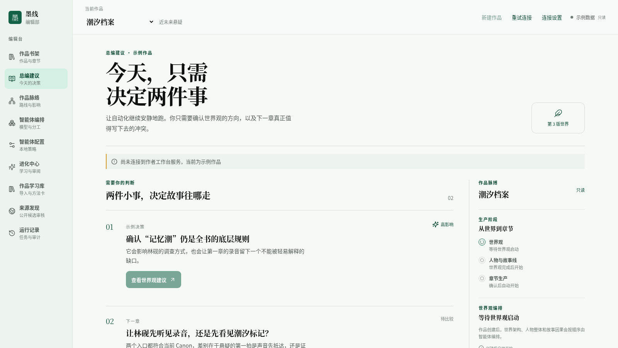The image size is (618, 348).
Task: Click the warning icon in connection notice
Action: (x=114, y=162)
